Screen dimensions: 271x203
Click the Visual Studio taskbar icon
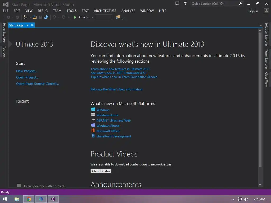[x=53, y=199]
